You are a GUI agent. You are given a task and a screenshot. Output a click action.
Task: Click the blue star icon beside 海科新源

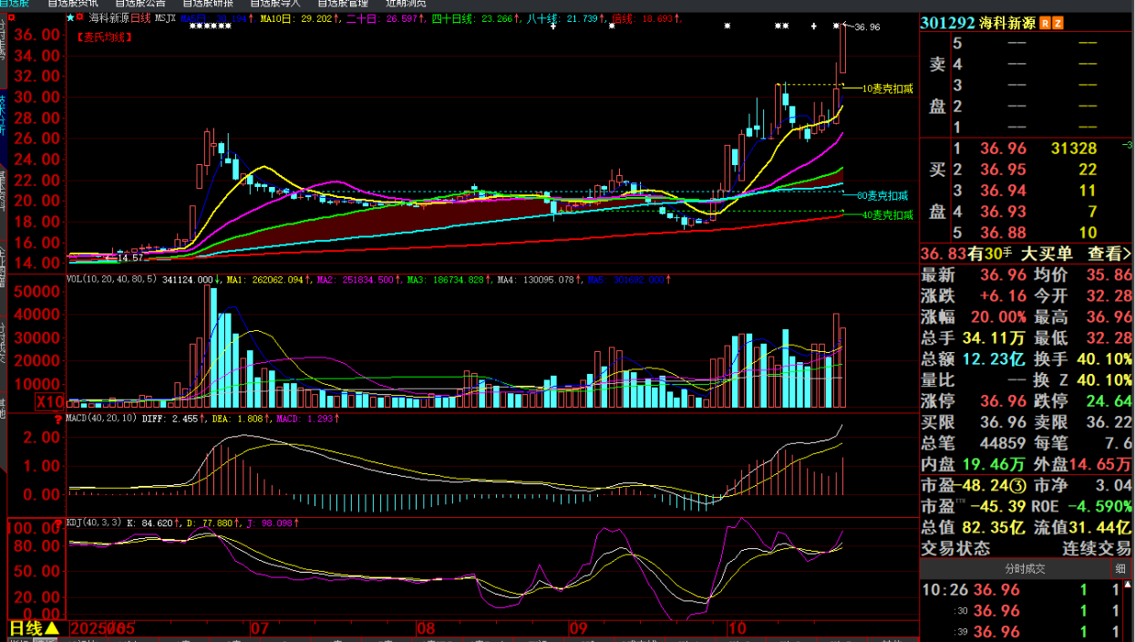tap(71, 17)
